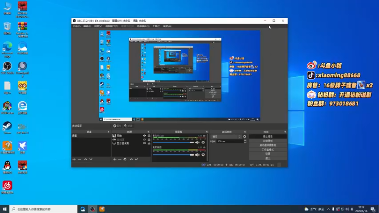Image resolution: width=379 pixels, height=213 pixels.
Task: Open the 帮助(H) menu
Action: point(167,26)
